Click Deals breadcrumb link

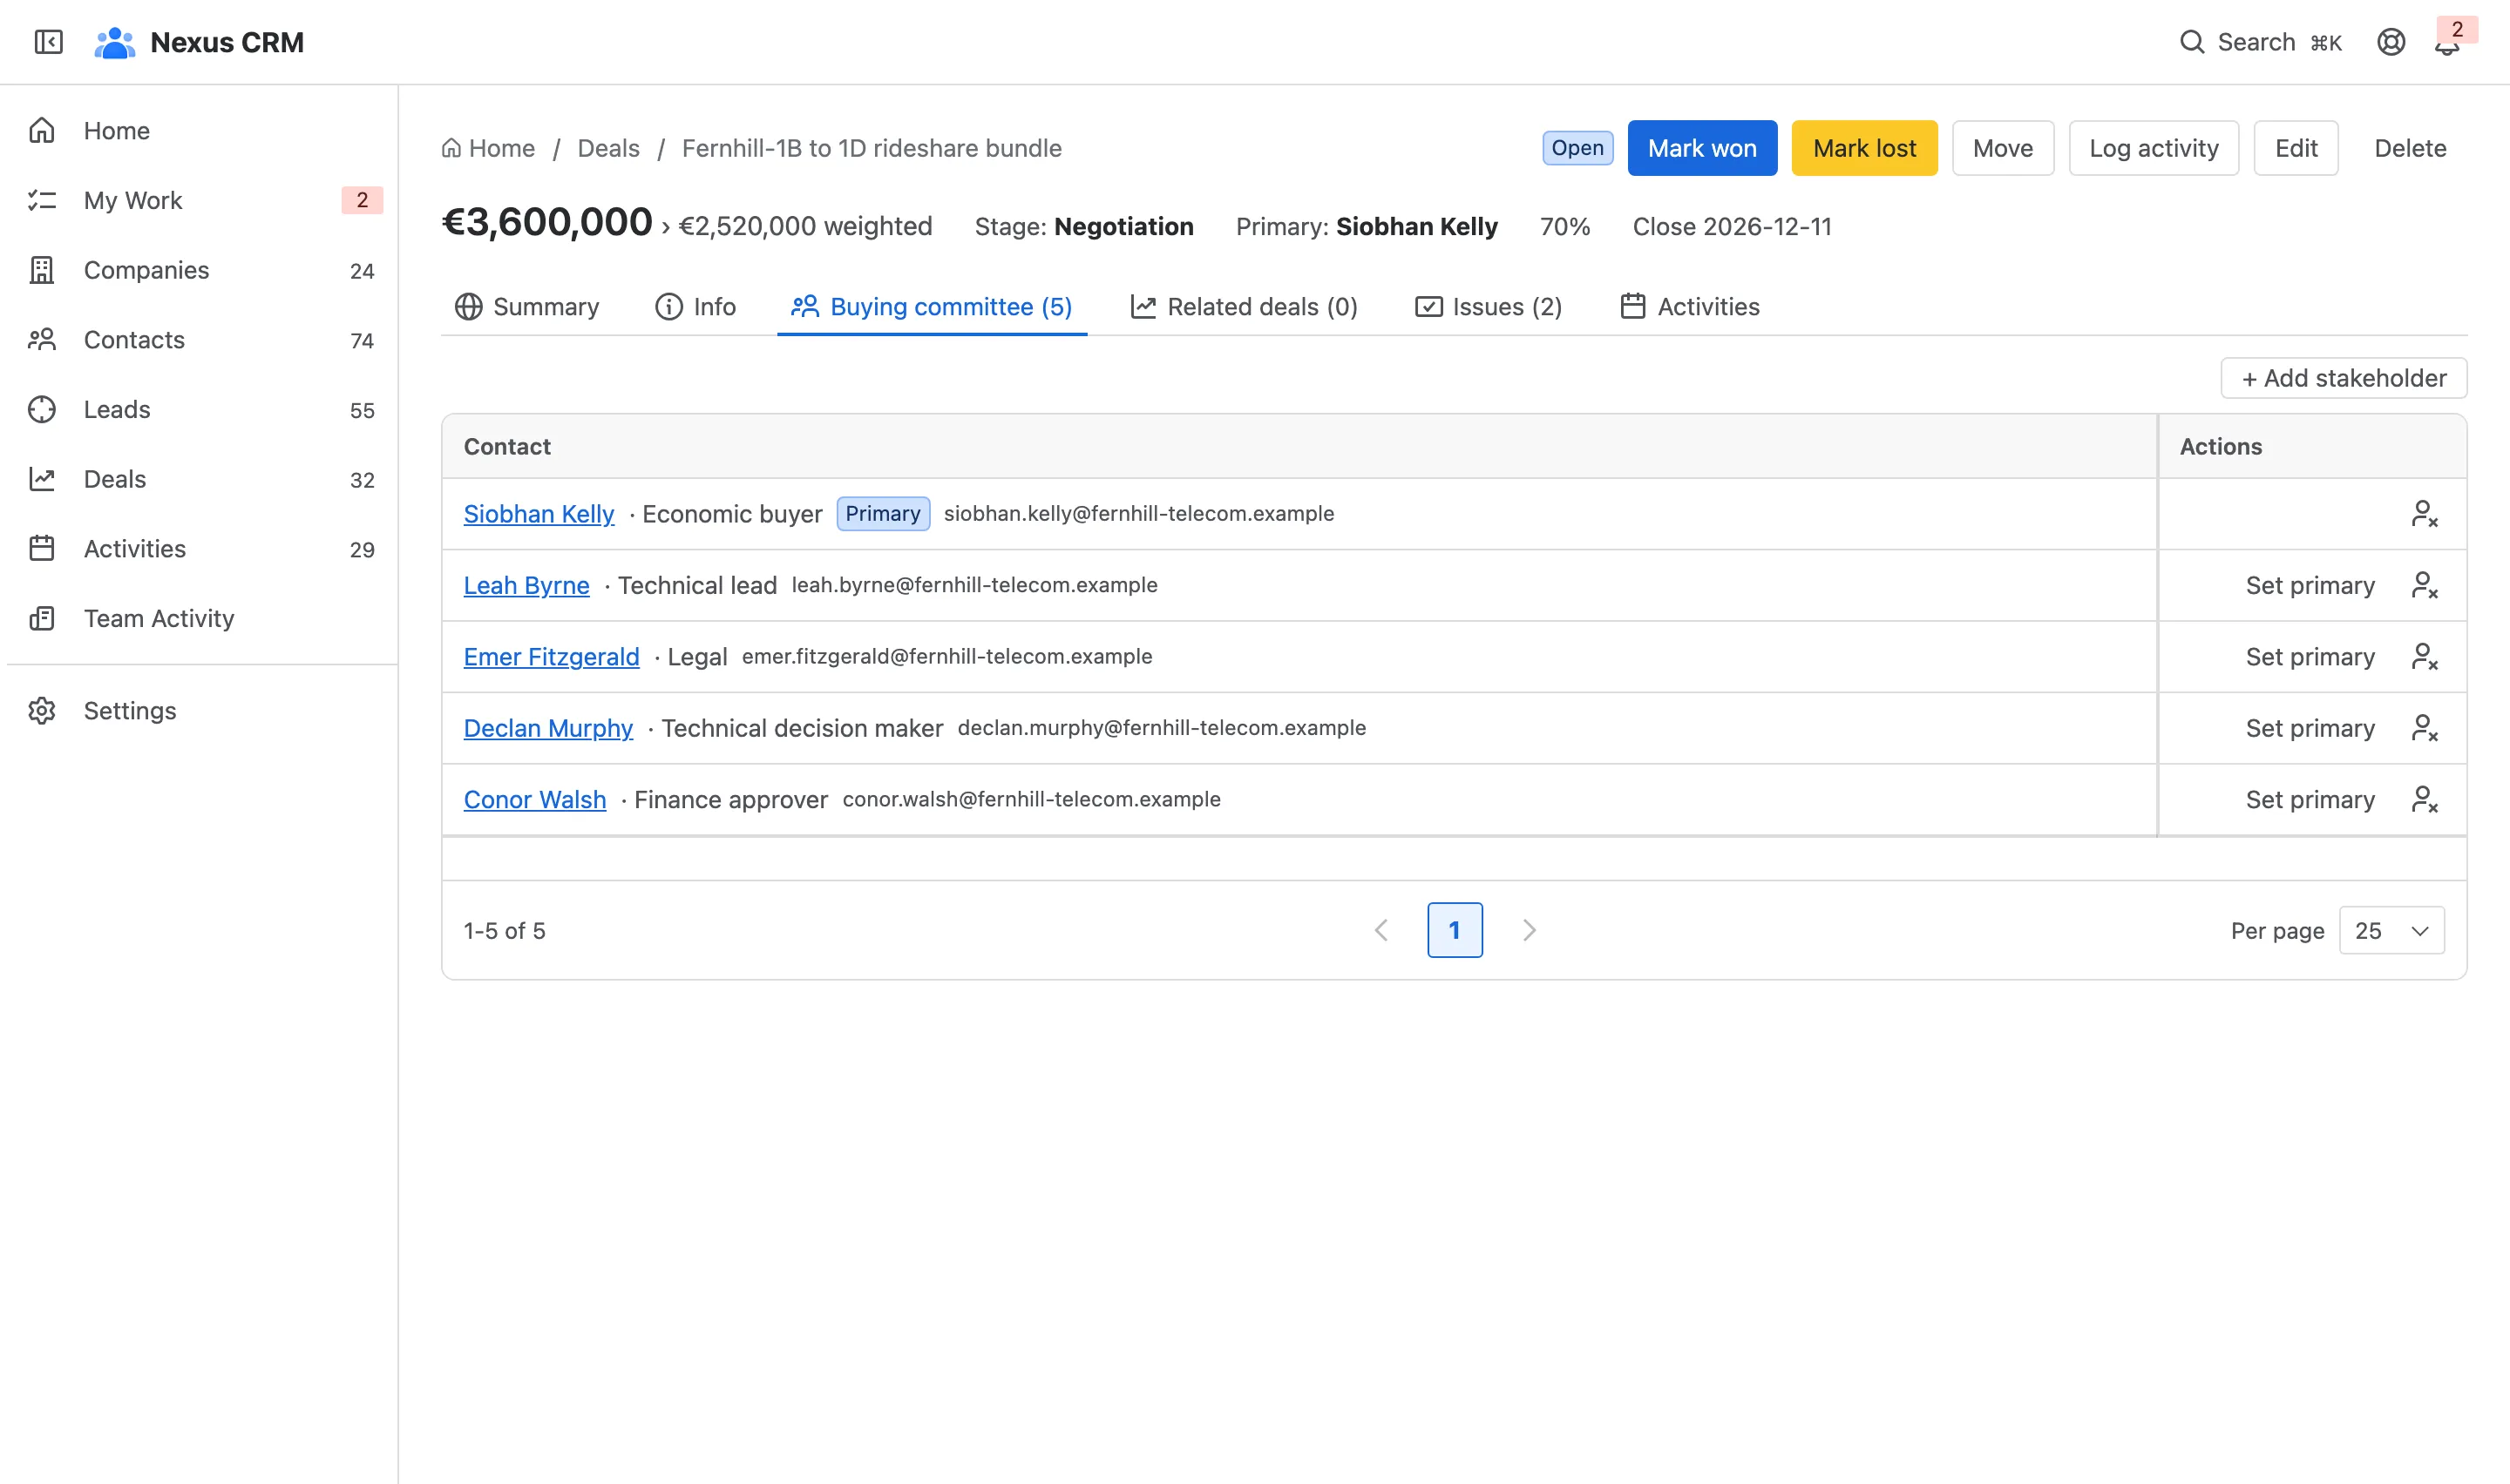pos(608,148)
